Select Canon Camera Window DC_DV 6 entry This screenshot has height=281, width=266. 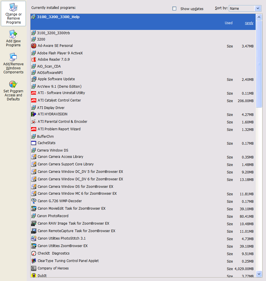[x=143, y=179]
